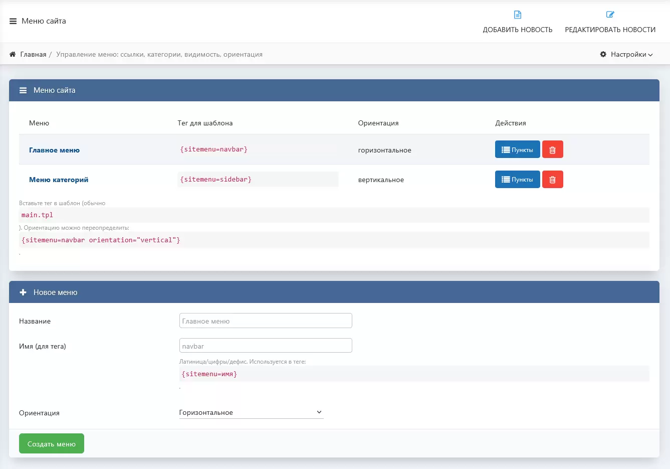This screenshot has width=670, height=469.
Task: Click the {sitemenu=navbar} tag code
Action: coord(214,149)
